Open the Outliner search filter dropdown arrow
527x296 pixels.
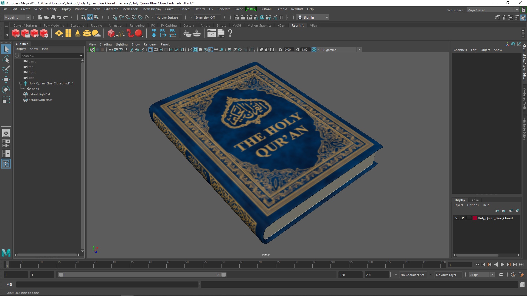coord(81,56)
